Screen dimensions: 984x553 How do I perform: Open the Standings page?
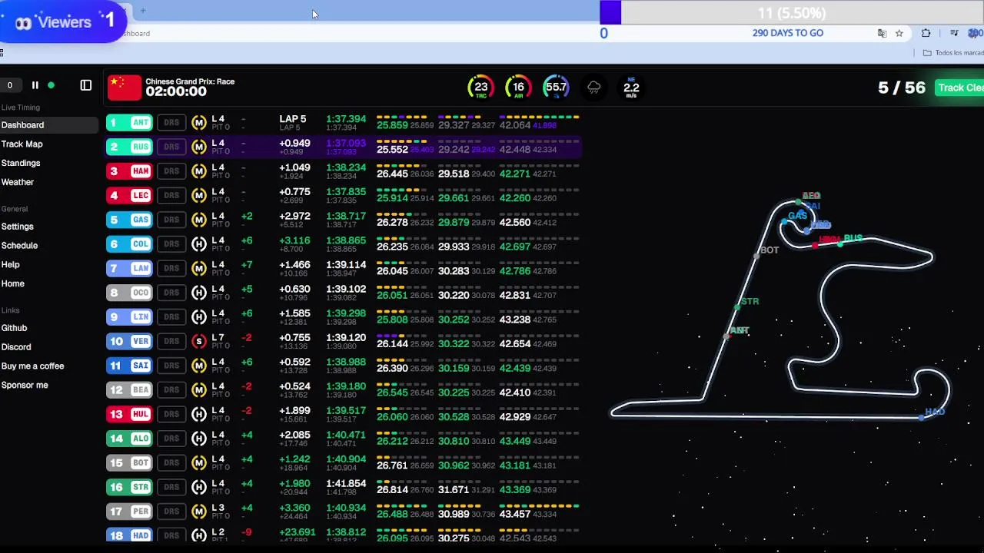(21, 164)
